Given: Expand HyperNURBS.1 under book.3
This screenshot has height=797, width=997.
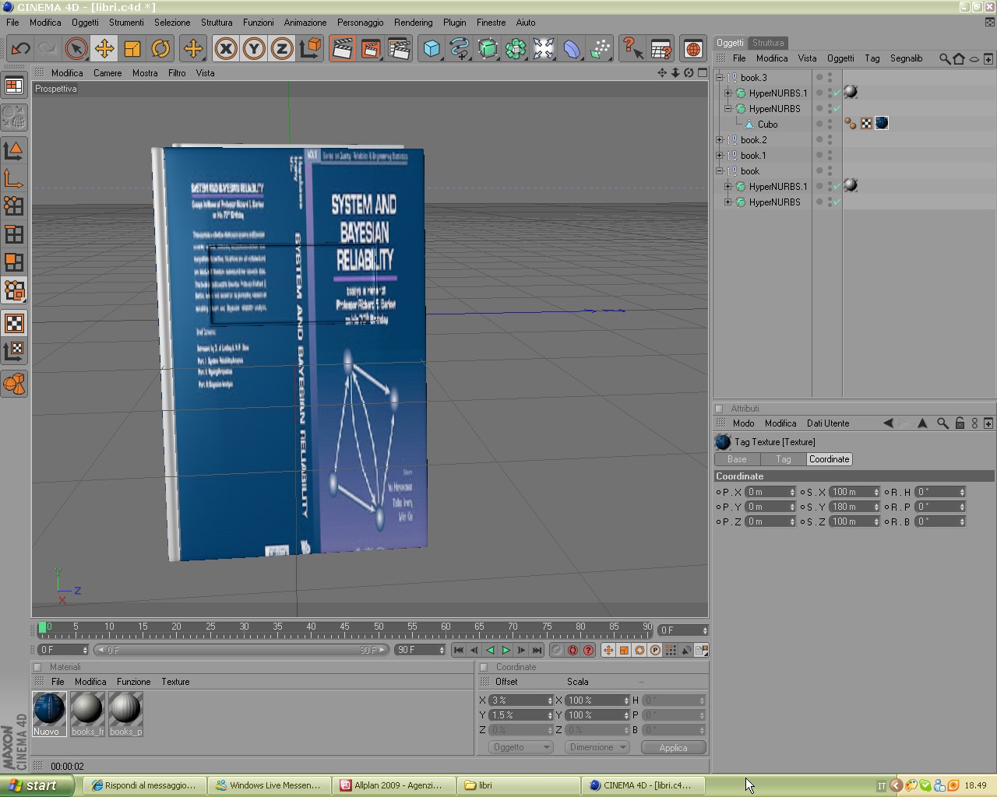Looking at the screenshot, I should tap(728, 93).
